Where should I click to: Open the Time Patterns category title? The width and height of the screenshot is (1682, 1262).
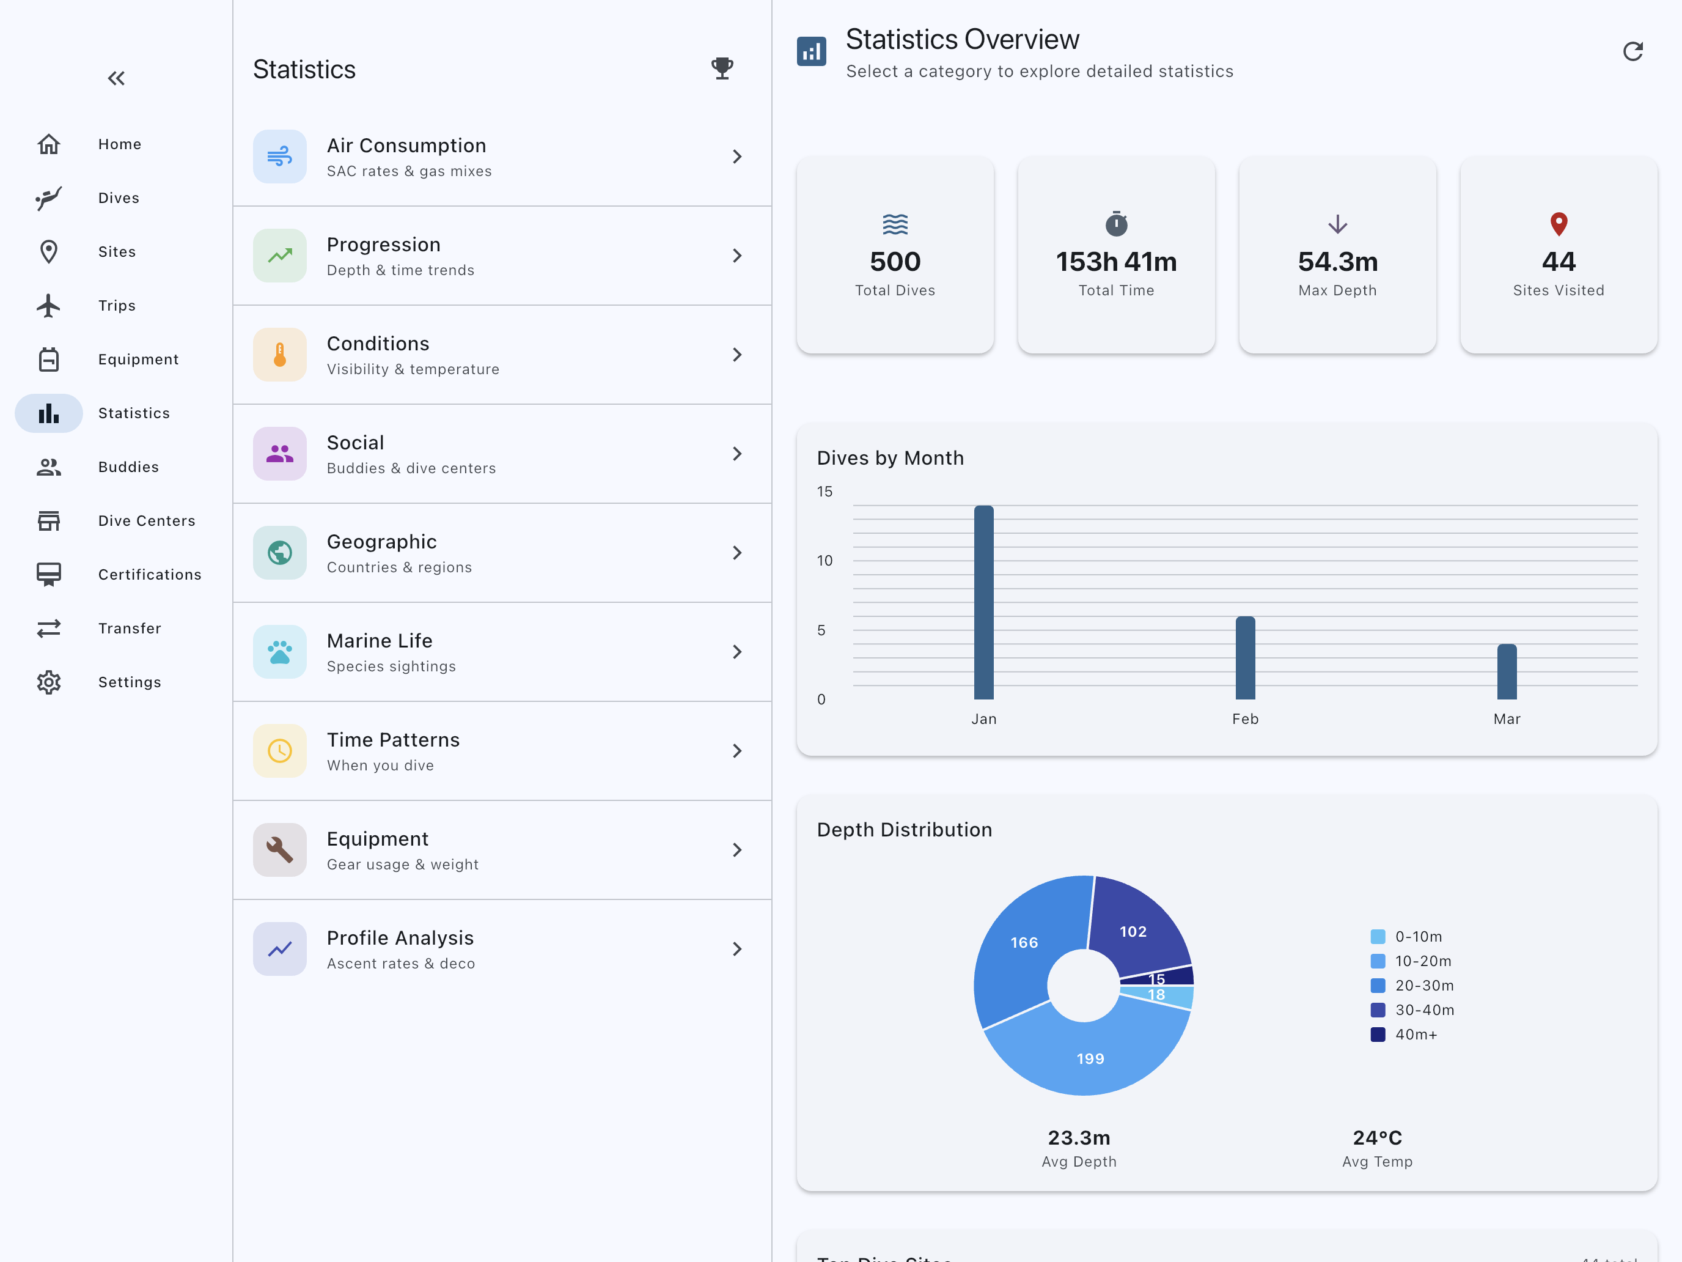[x=393, y=739]
